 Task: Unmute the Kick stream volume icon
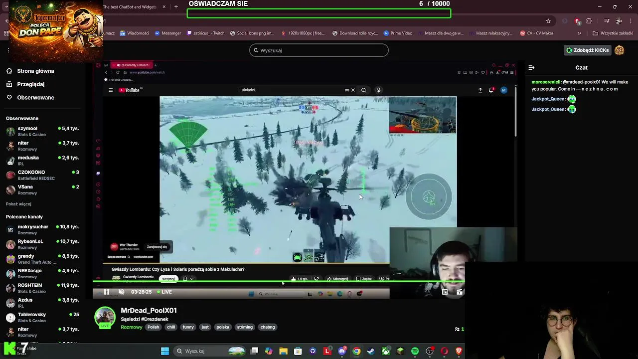(x=121, y=292)
